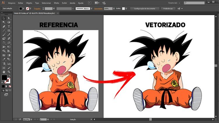Select the Eyedropper tool

(4, 59)
